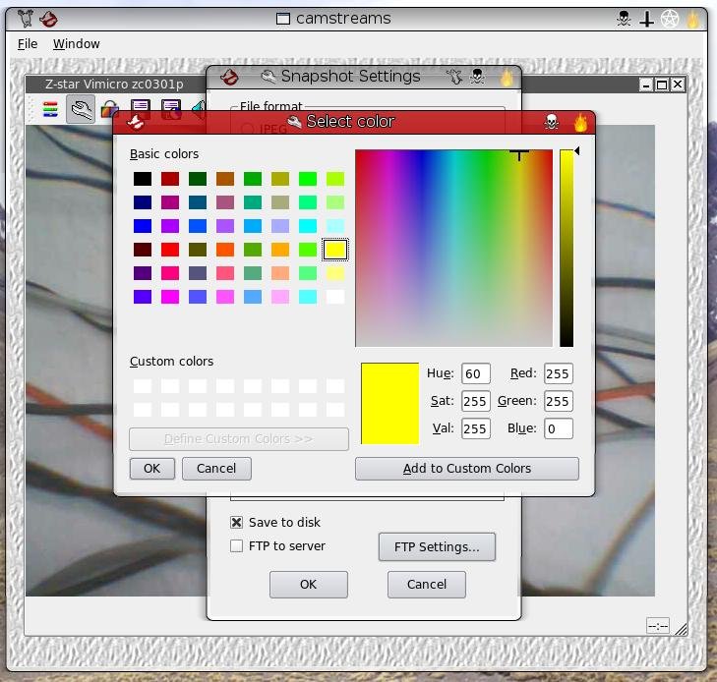Select the last custom color cell in second row
The image size is (717, 682).
tap(335, 409)
